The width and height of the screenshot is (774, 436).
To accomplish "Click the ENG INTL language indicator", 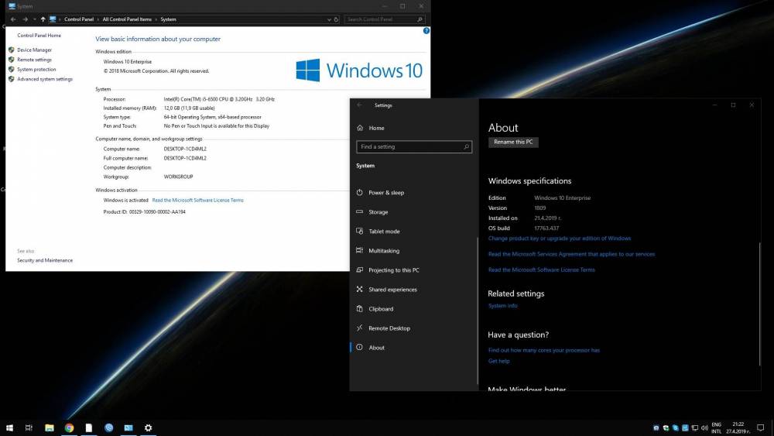I will pyautogui.click(x=716, y=428).
